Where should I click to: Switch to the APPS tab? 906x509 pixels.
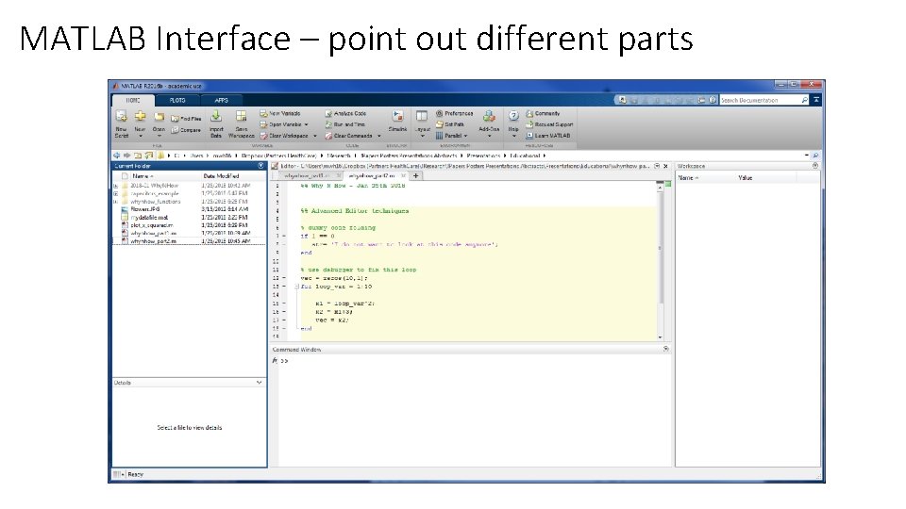pyautogui.click(x=221, y=100)
